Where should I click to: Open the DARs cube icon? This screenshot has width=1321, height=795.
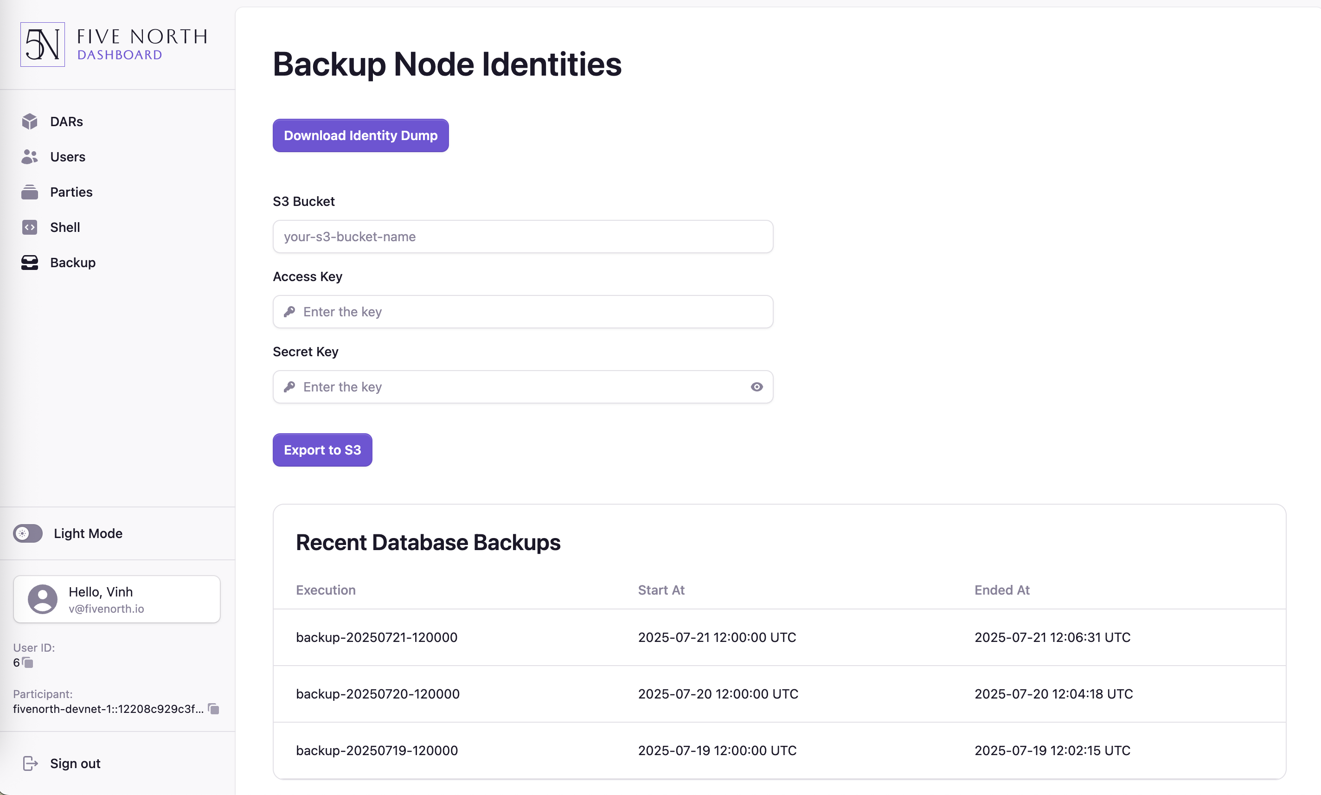click(30, 122)
